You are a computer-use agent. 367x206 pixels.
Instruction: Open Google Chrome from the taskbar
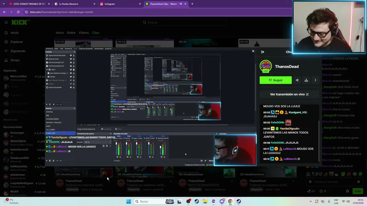[230, 201]
